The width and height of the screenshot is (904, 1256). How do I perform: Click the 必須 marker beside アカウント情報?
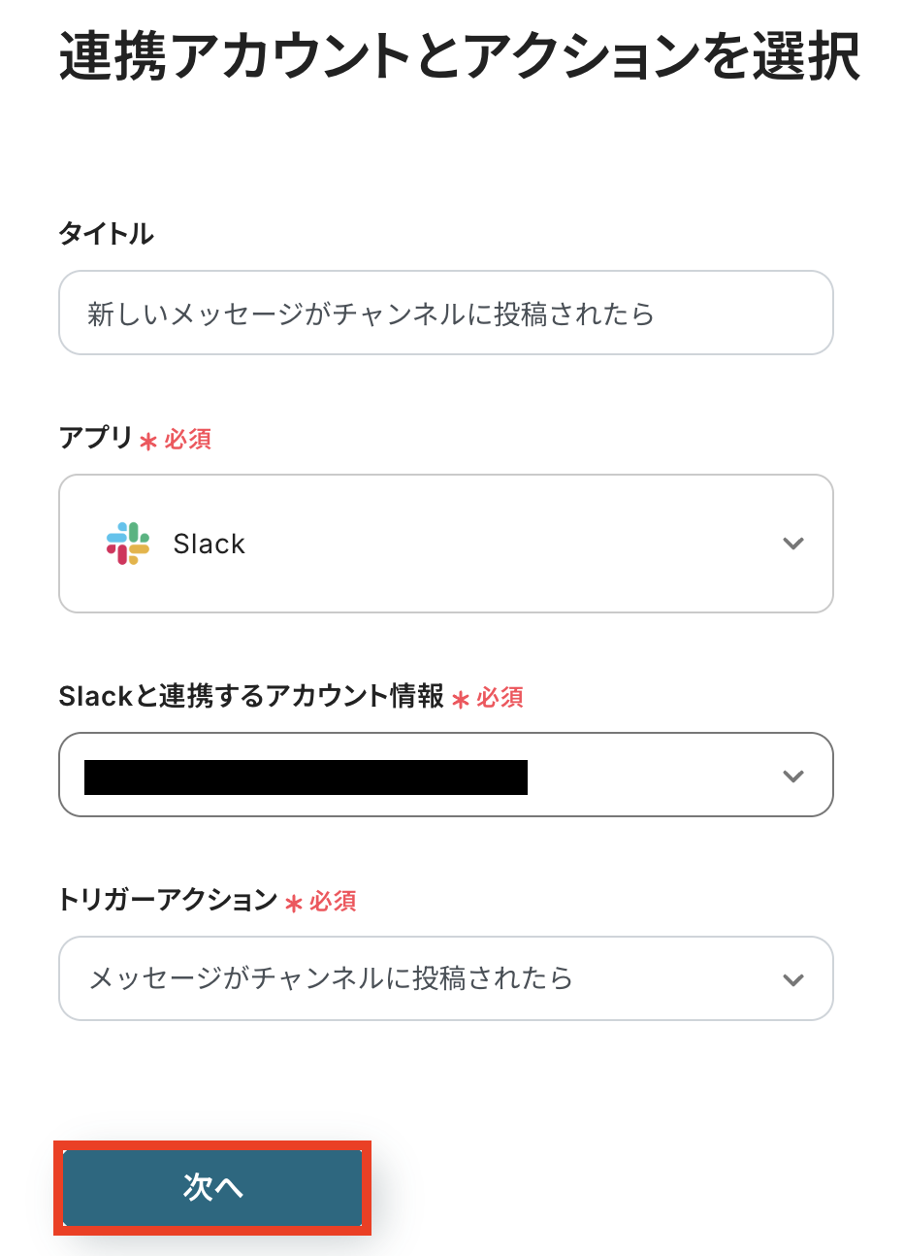tap(500, 698)
